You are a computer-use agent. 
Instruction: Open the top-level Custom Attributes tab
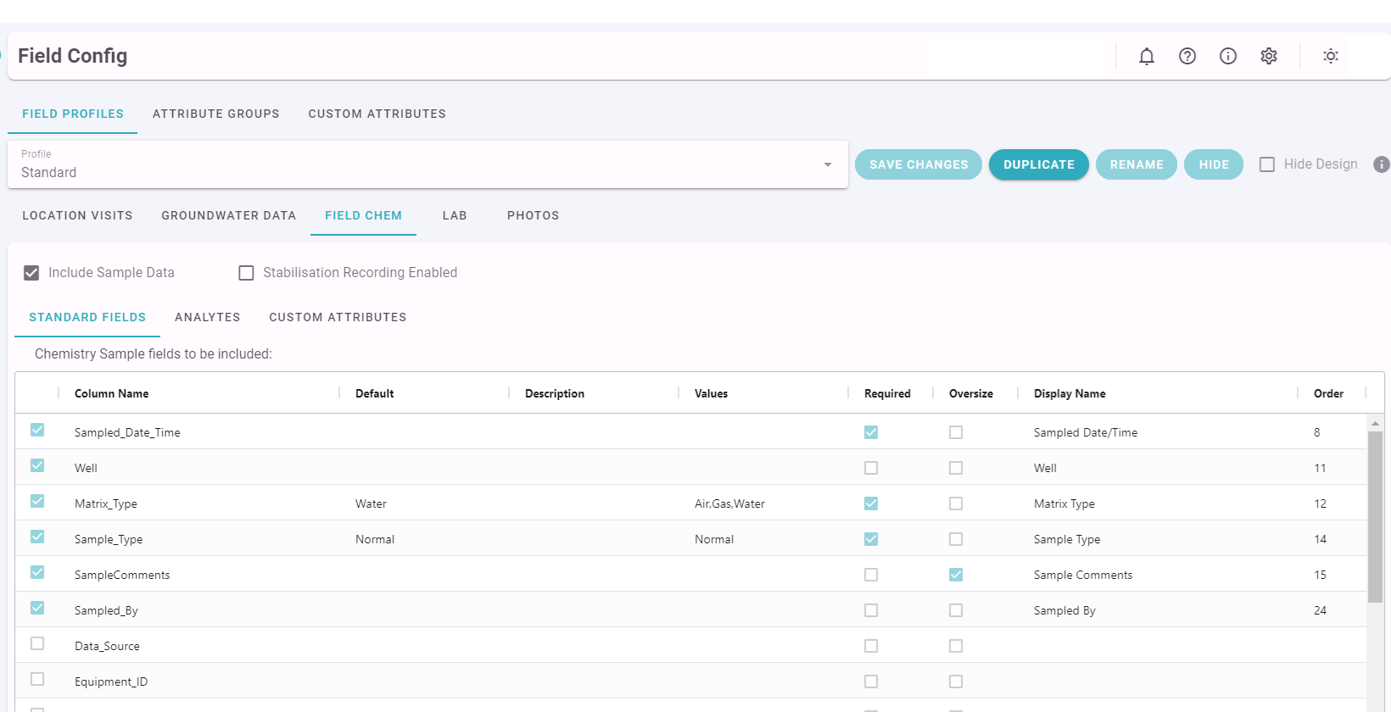pos(377,114)
